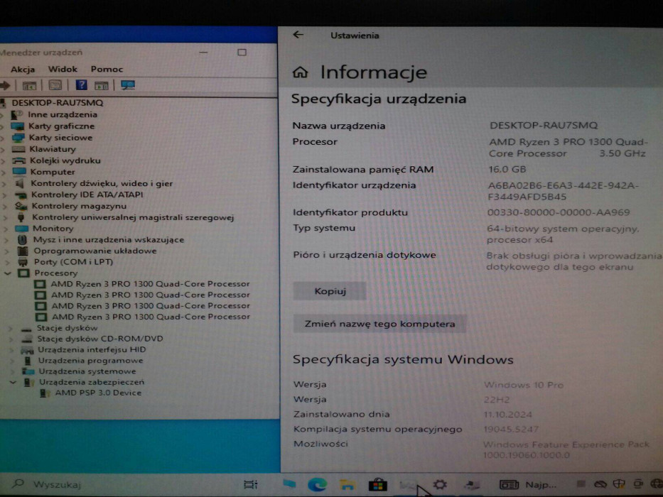Toggle the console tree toolbar icon
The height and width of the screenshot is (497, 663).
pos(29,86)
